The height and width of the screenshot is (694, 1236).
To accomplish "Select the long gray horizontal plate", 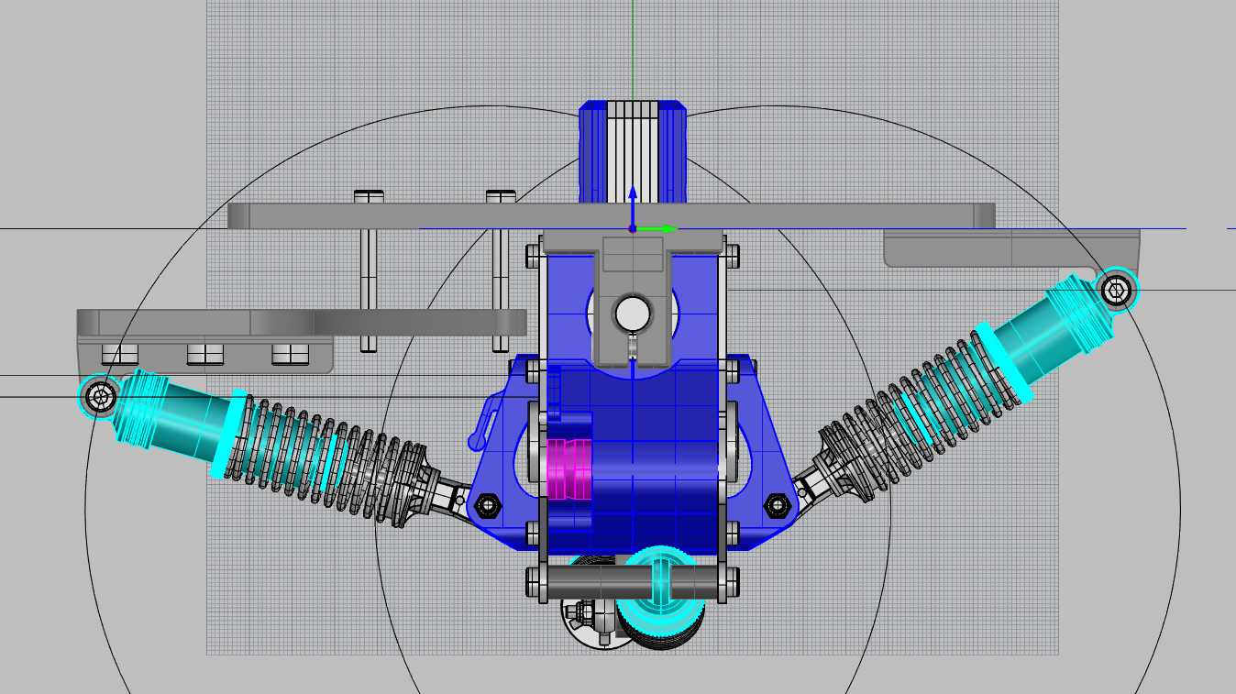I will [612, 215].
